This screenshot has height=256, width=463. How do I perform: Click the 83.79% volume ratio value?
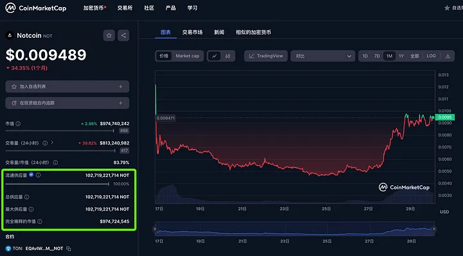(x=122, y=162)
